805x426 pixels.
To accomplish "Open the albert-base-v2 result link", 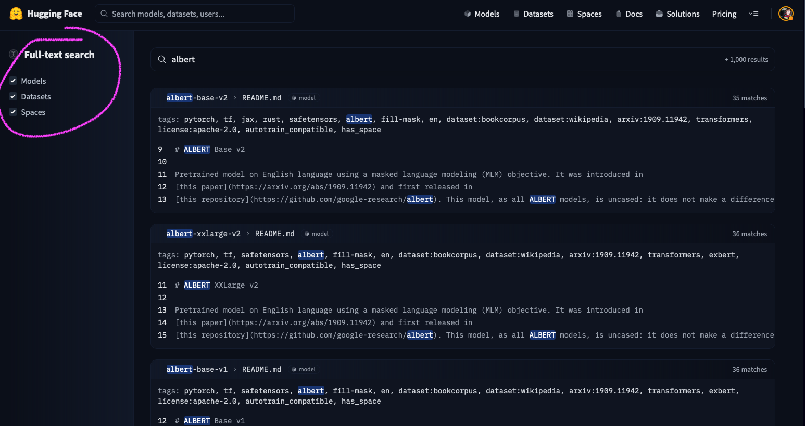I will click(197, 98).
